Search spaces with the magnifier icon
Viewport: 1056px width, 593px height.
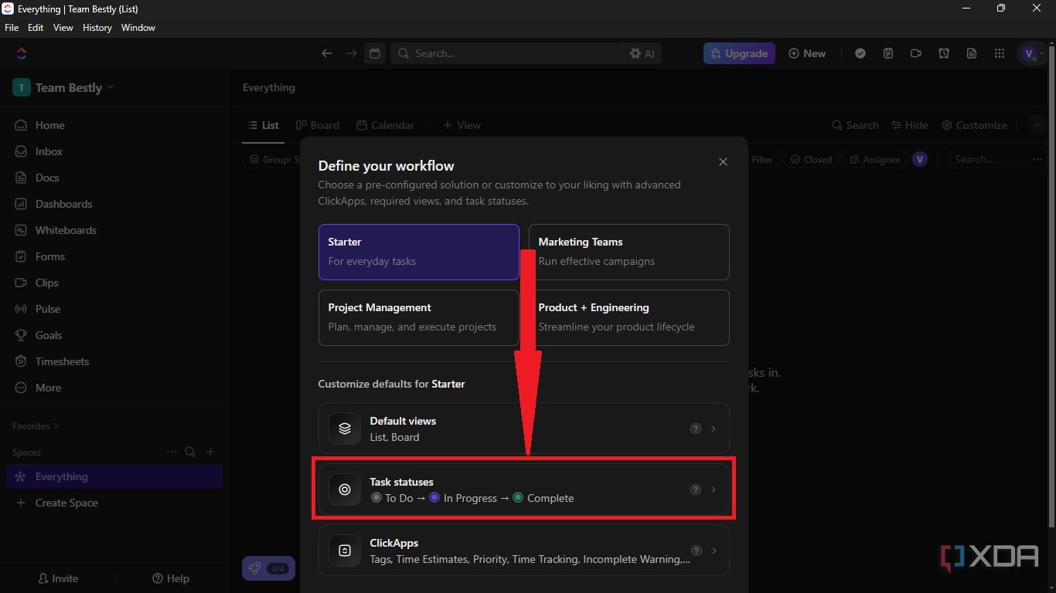pos(190,452)
